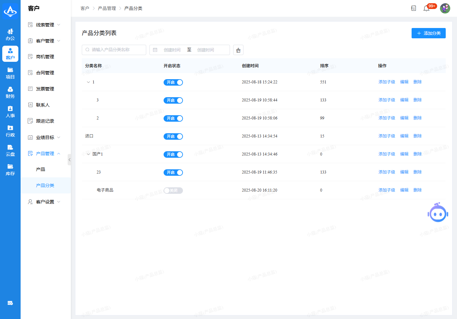Click the sidebar collapse handle
This screenshot has height=319, width=457.
(69, 160)
